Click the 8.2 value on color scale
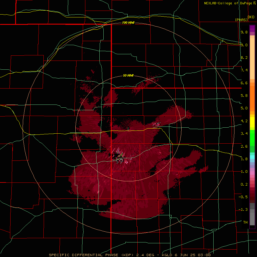257x257 pixels. click(x=244, y=57)
